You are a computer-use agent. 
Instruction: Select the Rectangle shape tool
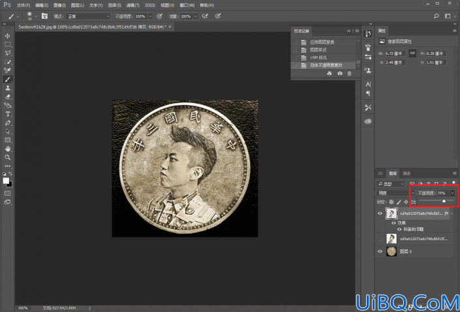coord(8,140)
